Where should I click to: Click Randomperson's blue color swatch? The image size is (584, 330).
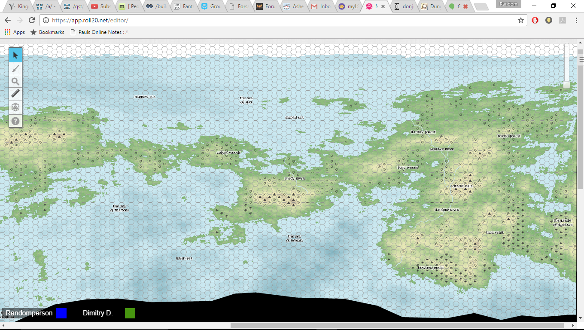[x=61, y=313]
